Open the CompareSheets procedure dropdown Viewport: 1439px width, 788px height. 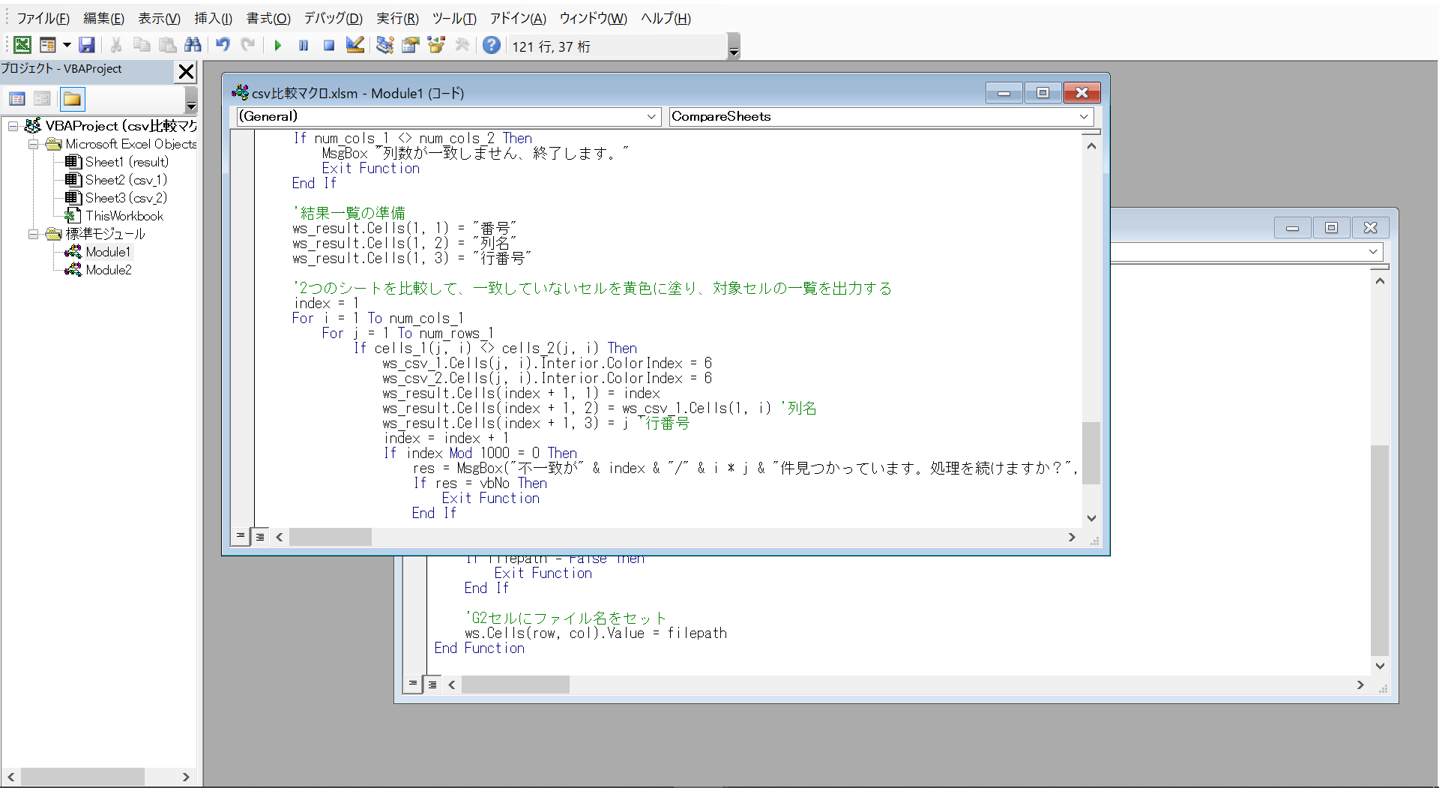(x=1084, y=116)
